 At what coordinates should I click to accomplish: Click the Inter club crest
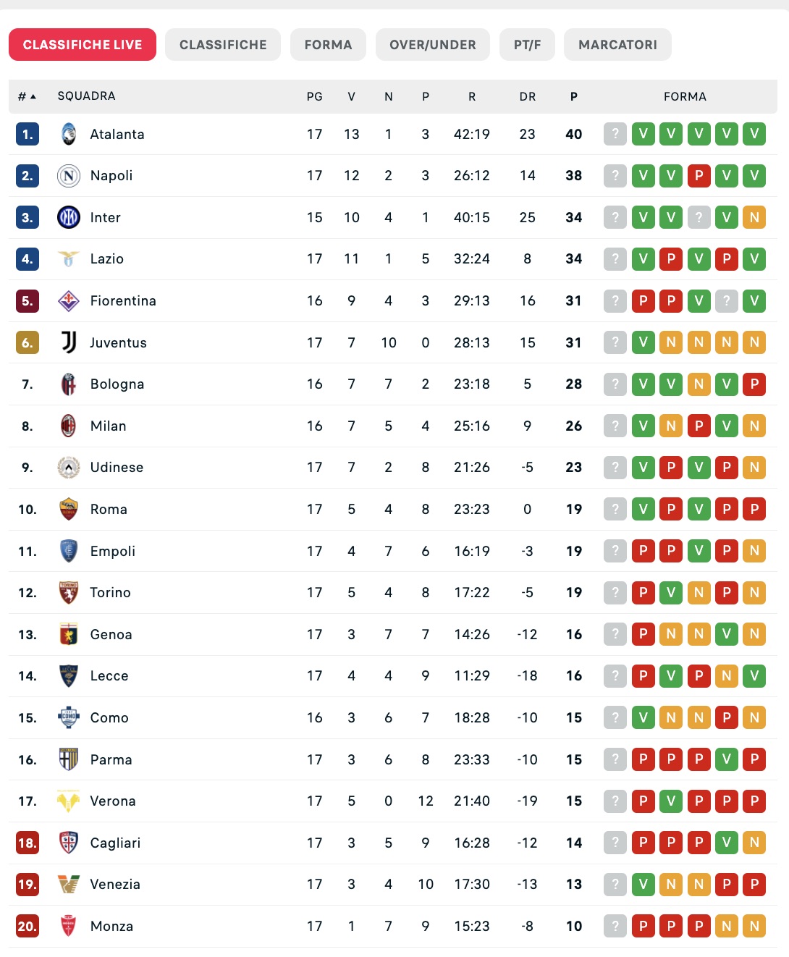(69, 217)
